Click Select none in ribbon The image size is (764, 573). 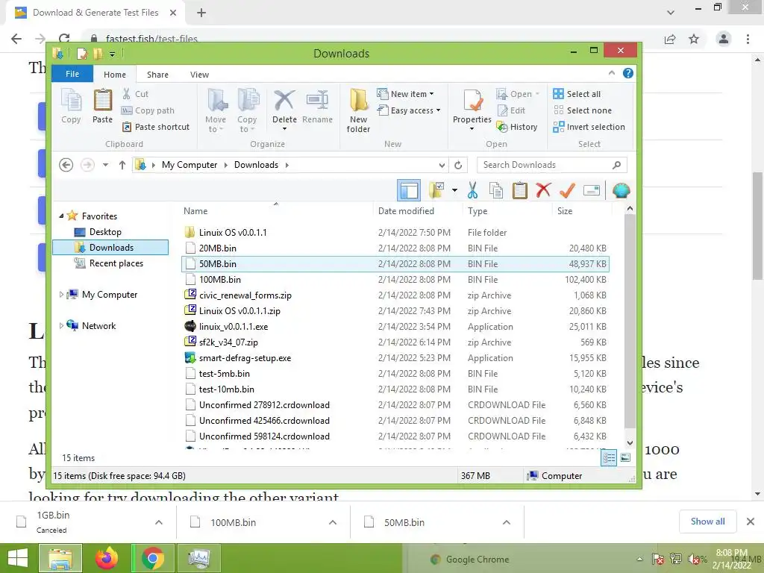pos(582,110)
